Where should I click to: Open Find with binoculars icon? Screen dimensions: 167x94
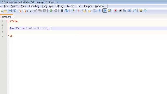62,10
